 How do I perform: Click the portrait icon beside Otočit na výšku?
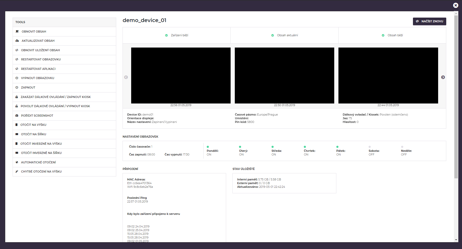[17, 125]
